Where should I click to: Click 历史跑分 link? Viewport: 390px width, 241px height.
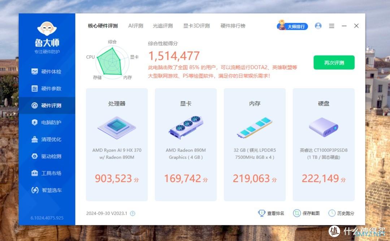pos(346,213)
